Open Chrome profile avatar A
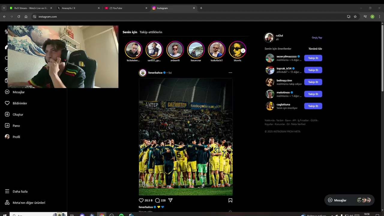Screen dimensions: 384x216 (372, 16)
